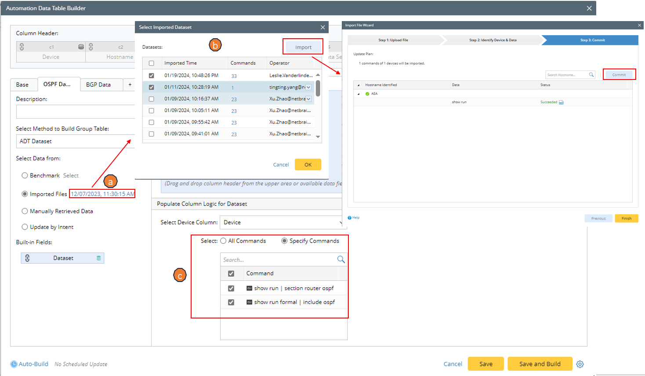Viewport: 645px width, 376px height.
Task: Collapse all rows via Hostname Identified header arrow
Action: [x=359, y=85]
